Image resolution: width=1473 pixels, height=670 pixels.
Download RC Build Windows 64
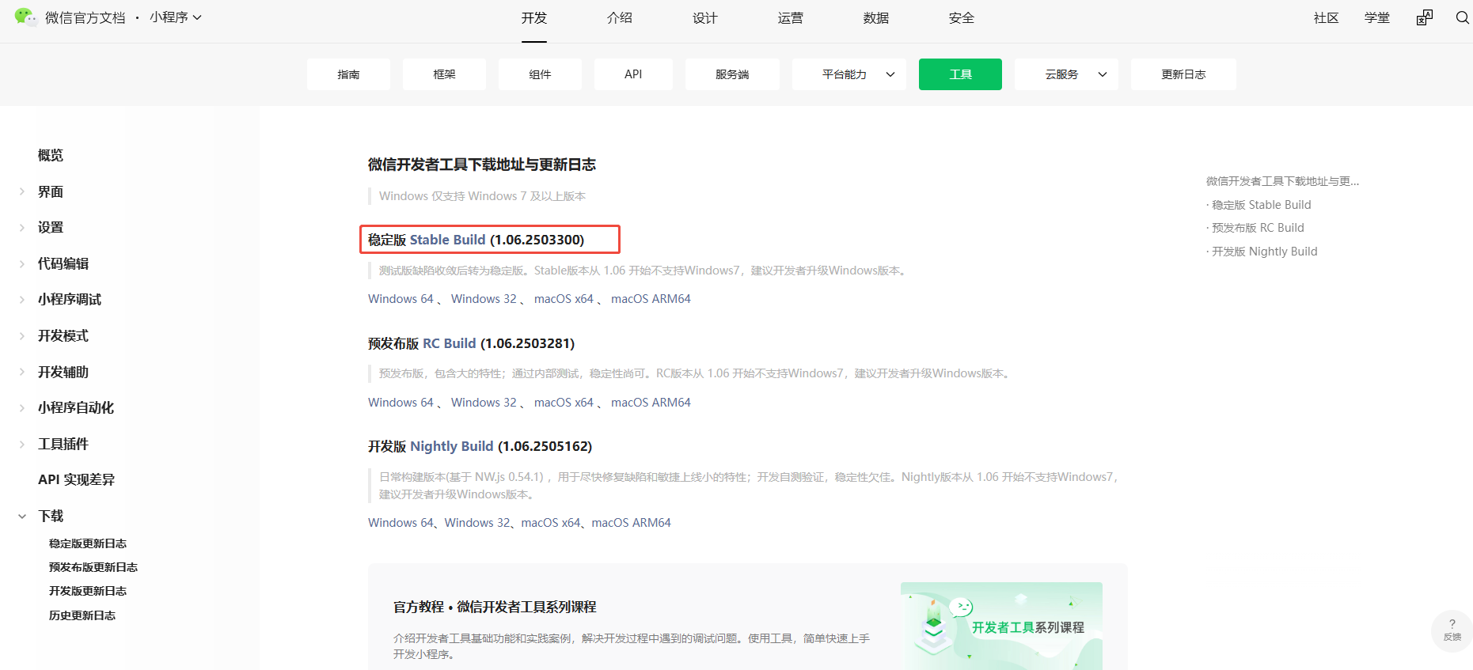[401, 403]
